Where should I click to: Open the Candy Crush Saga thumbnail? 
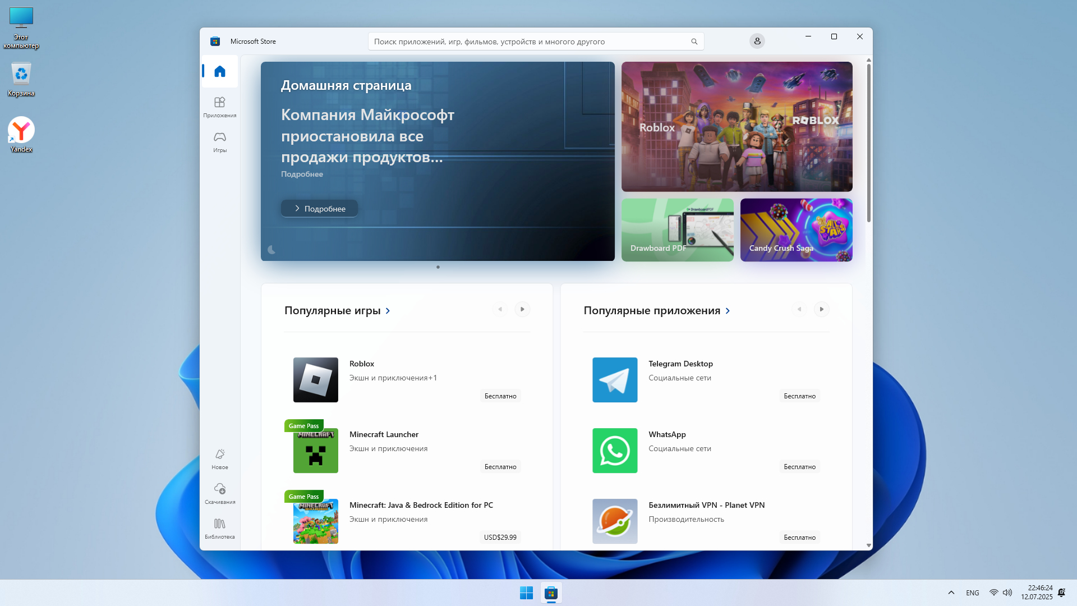796,230
